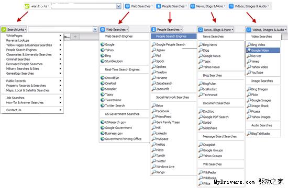Open the WikiPedia search link
Image resolution: width=288 pixels, height=189 pixels.
[x=209, y=172]
